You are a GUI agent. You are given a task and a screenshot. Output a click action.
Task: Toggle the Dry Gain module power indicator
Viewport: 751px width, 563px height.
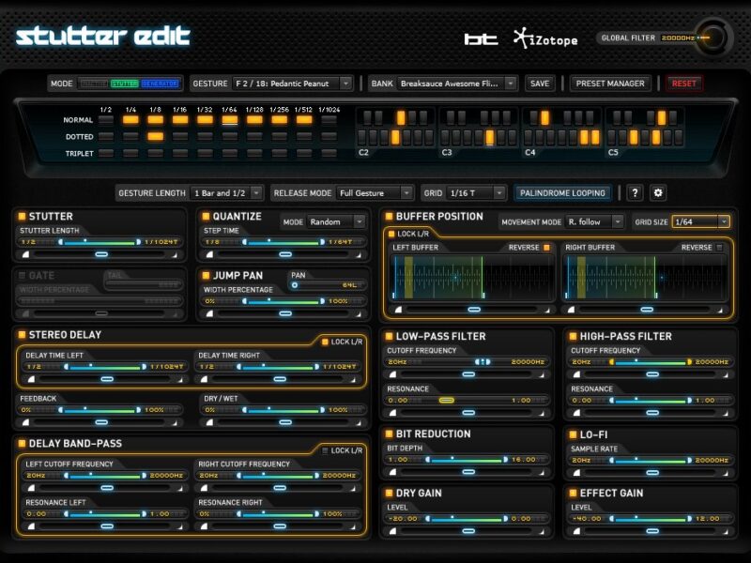(389, 494)
